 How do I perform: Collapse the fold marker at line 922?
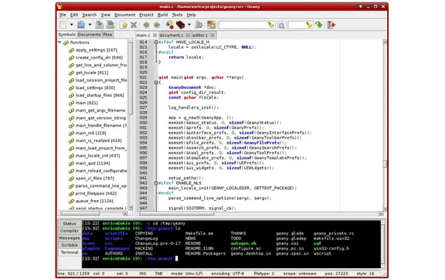click(x=156, y=82)
